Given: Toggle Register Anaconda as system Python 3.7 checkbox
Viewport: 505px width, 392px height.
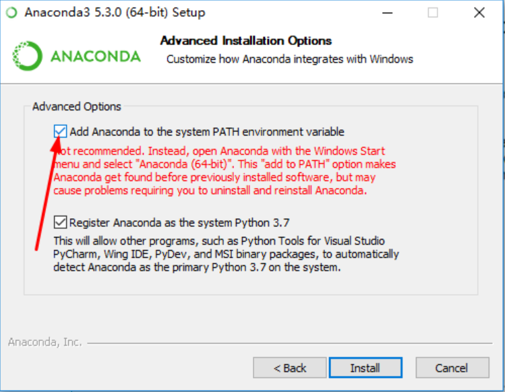Looking at the screenshot, I should [60, 222].
